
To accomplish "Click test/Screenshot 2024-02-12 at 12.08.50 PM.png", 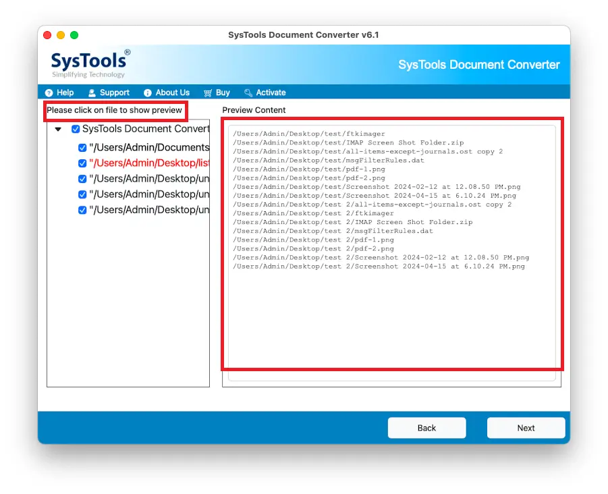I will [x=377, y=187].
